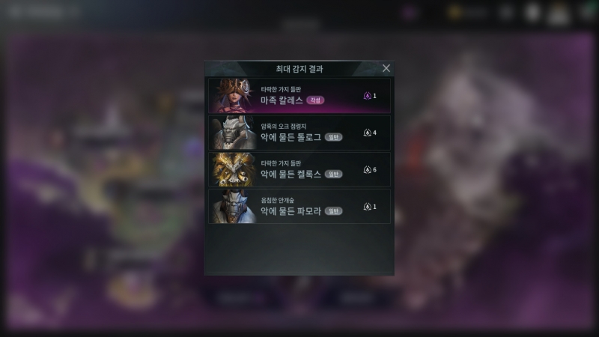Viewport: 599px width, 337px height.
Task: Open the 음침한 안개숲 location label
Action: click(277, 201)
